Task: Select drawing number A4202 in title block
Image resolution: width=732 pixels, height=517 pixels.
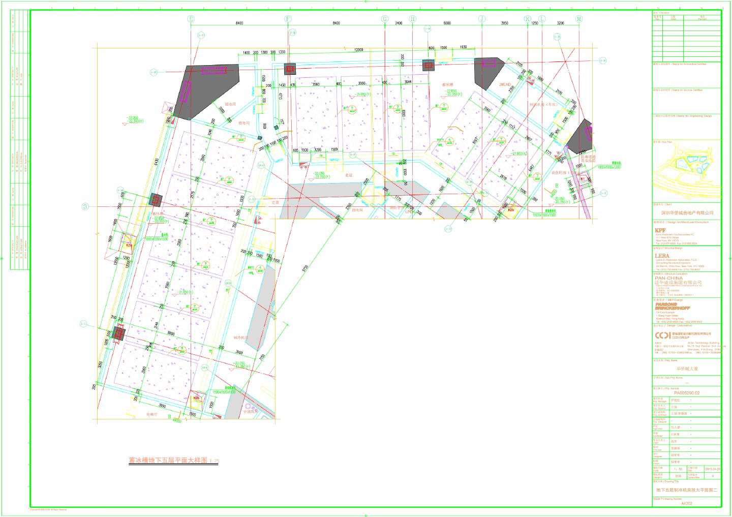Action: point(686,503)
